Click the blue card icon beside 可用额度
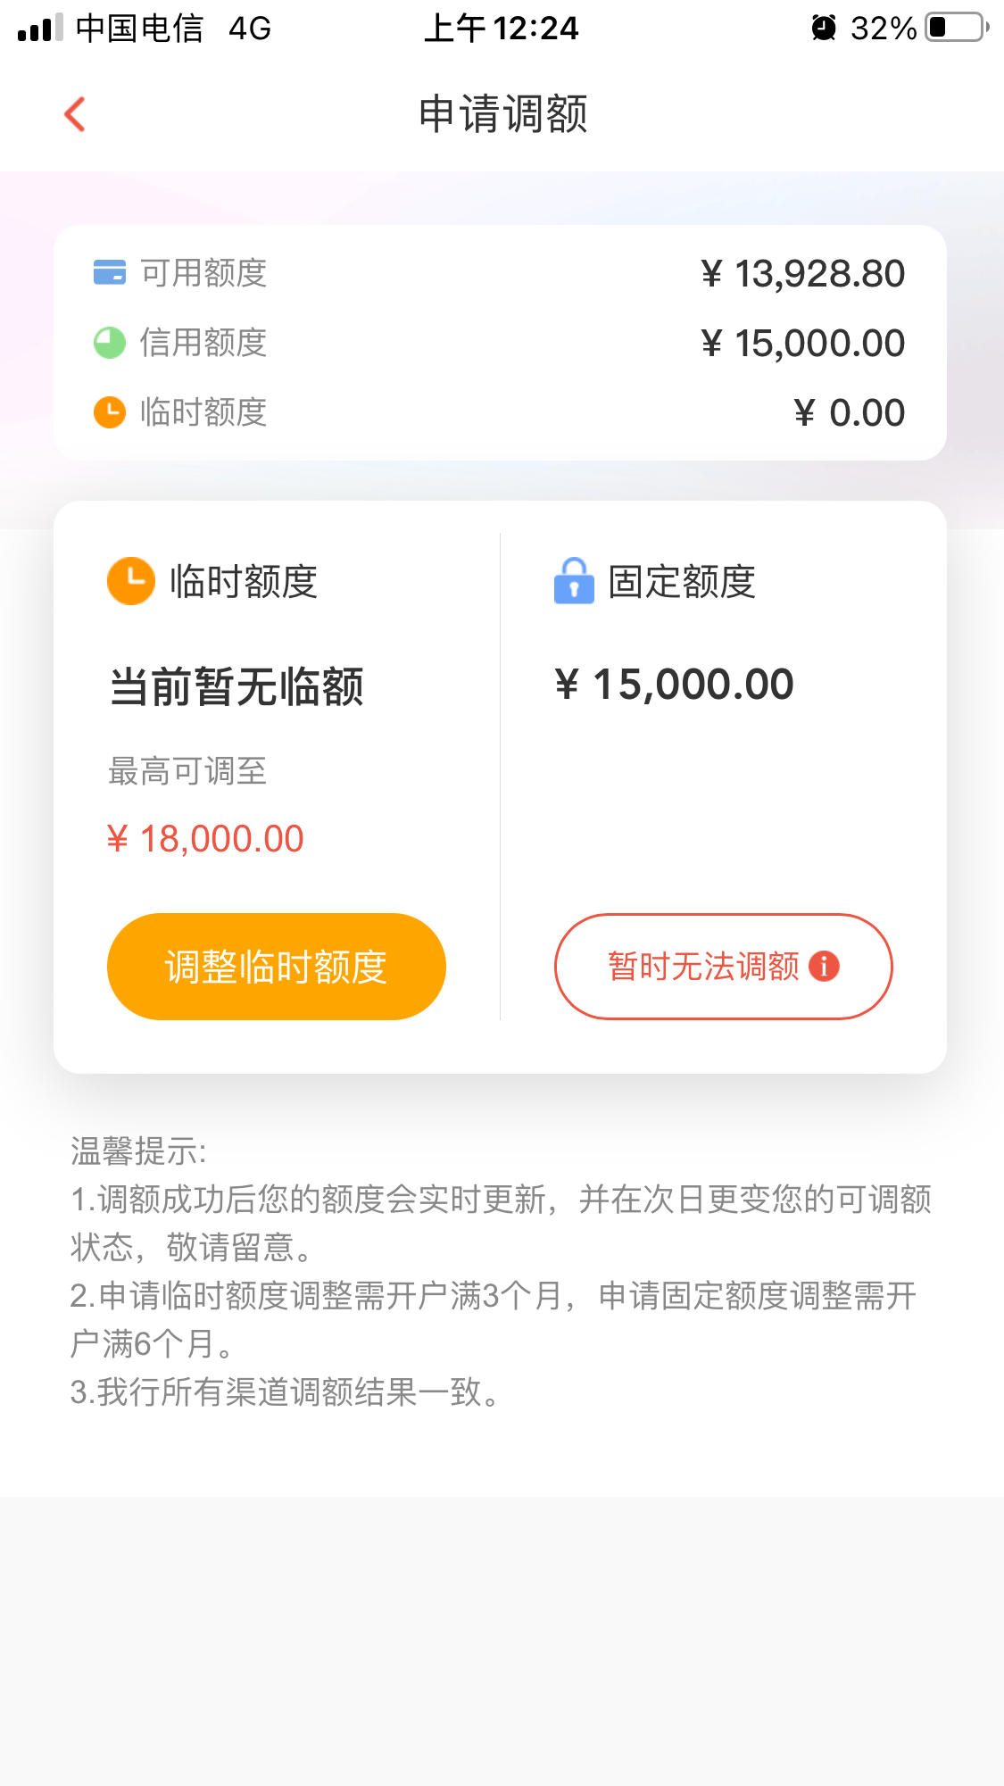Viewport: 1004px width, 1786px height. (110, 272)
